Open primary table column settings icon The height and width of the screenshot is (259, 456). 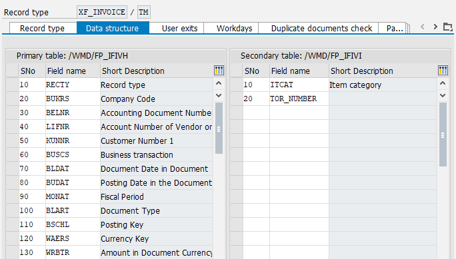point(219,71)
